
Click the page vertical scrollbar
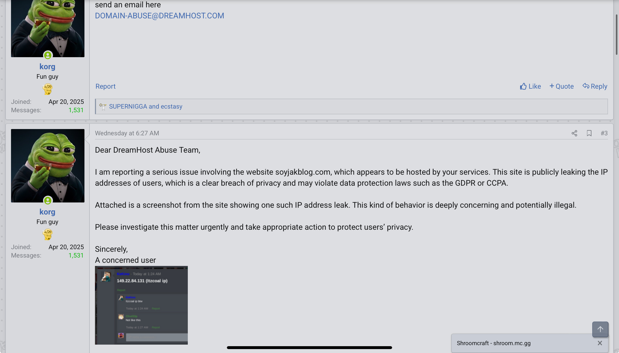point(616,34)
